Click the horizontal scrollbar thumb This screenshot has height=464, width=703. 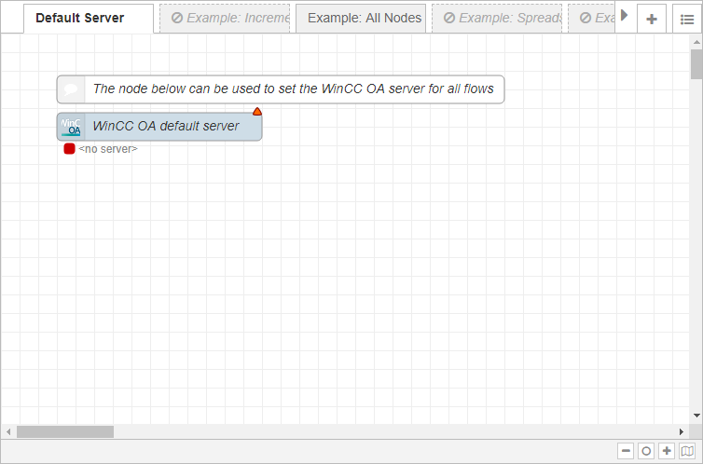[65, 431]
